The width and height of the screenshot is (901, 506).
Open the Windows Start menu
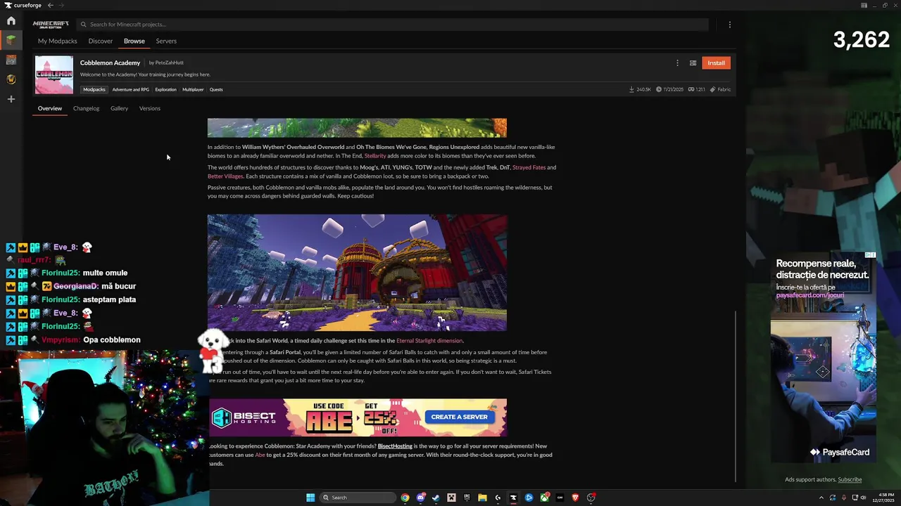point(310,498)
